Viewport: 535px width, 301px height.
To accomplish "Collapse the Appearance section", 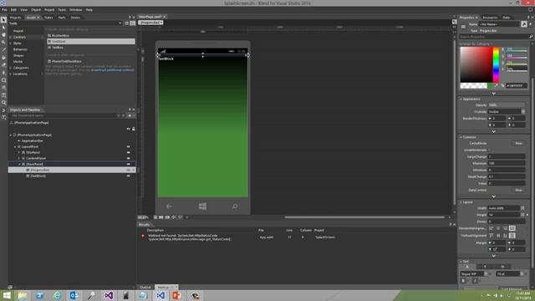I will point(461,99).
